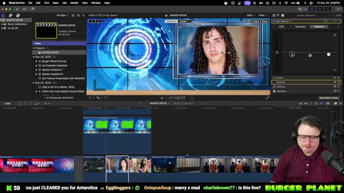Click the Share export icon in toolbar
The width and height of the screenshot is (344, 193).
click(x=338, y=9)
